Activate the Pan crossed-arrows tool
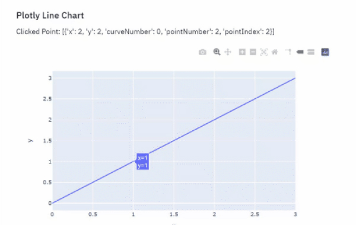Screen dimensions: 356x225 click(x=228, y=52)
